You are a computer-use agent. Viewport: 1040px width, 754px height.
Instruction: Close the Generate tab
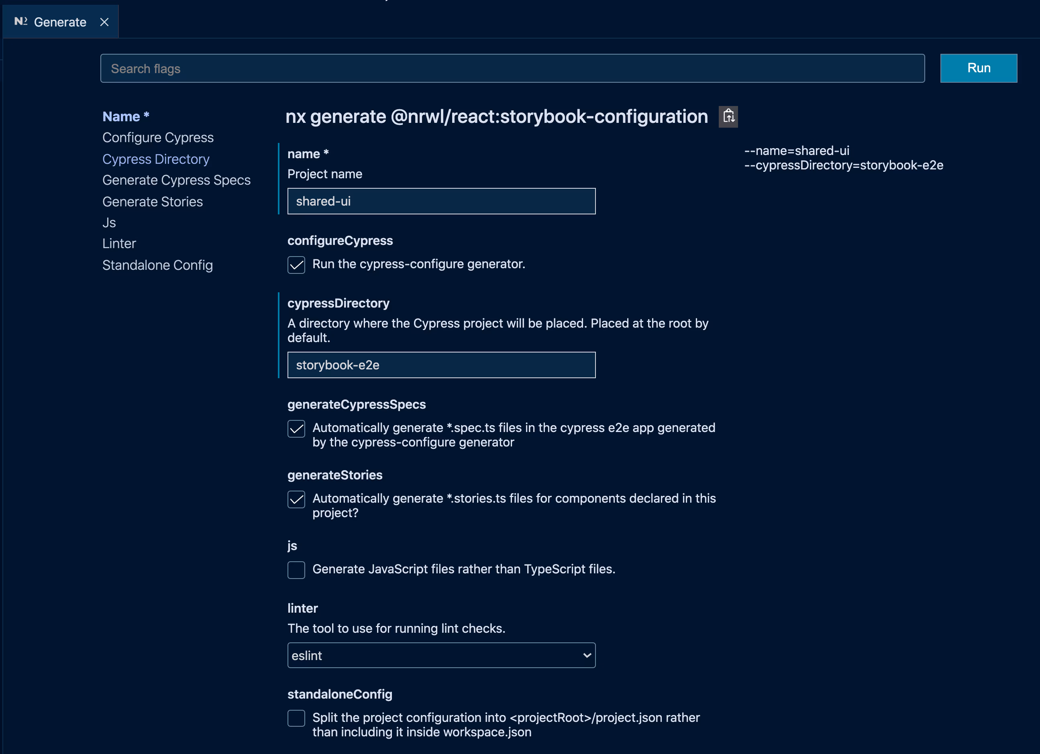[x=104, y=22]
